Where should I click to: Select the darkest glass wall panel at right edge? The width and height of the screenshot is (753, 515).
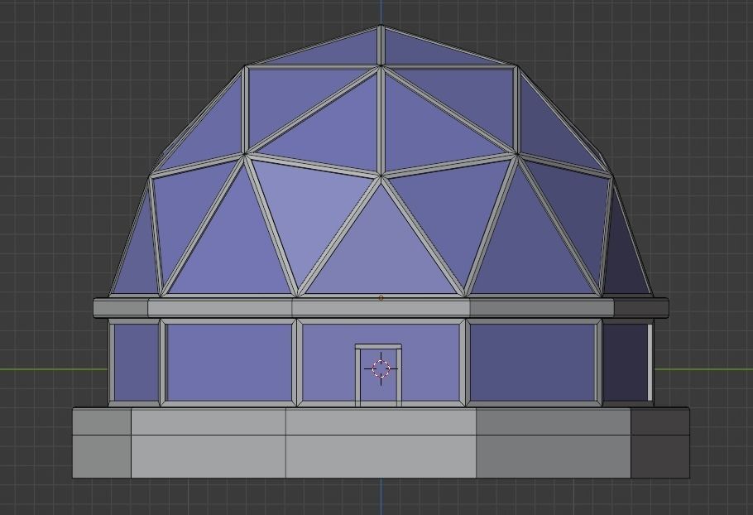(x=626, y=362)
